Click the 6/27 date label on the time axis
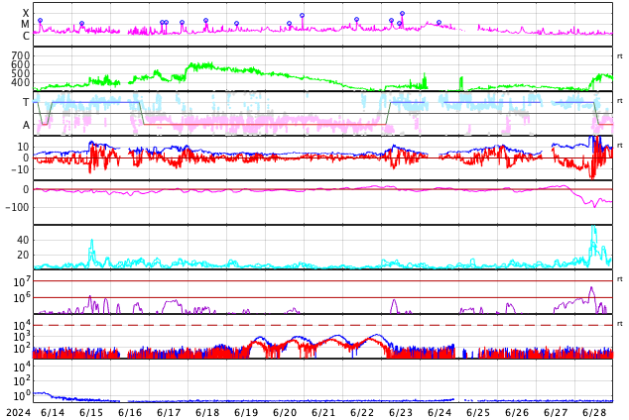 coord(556,413)
